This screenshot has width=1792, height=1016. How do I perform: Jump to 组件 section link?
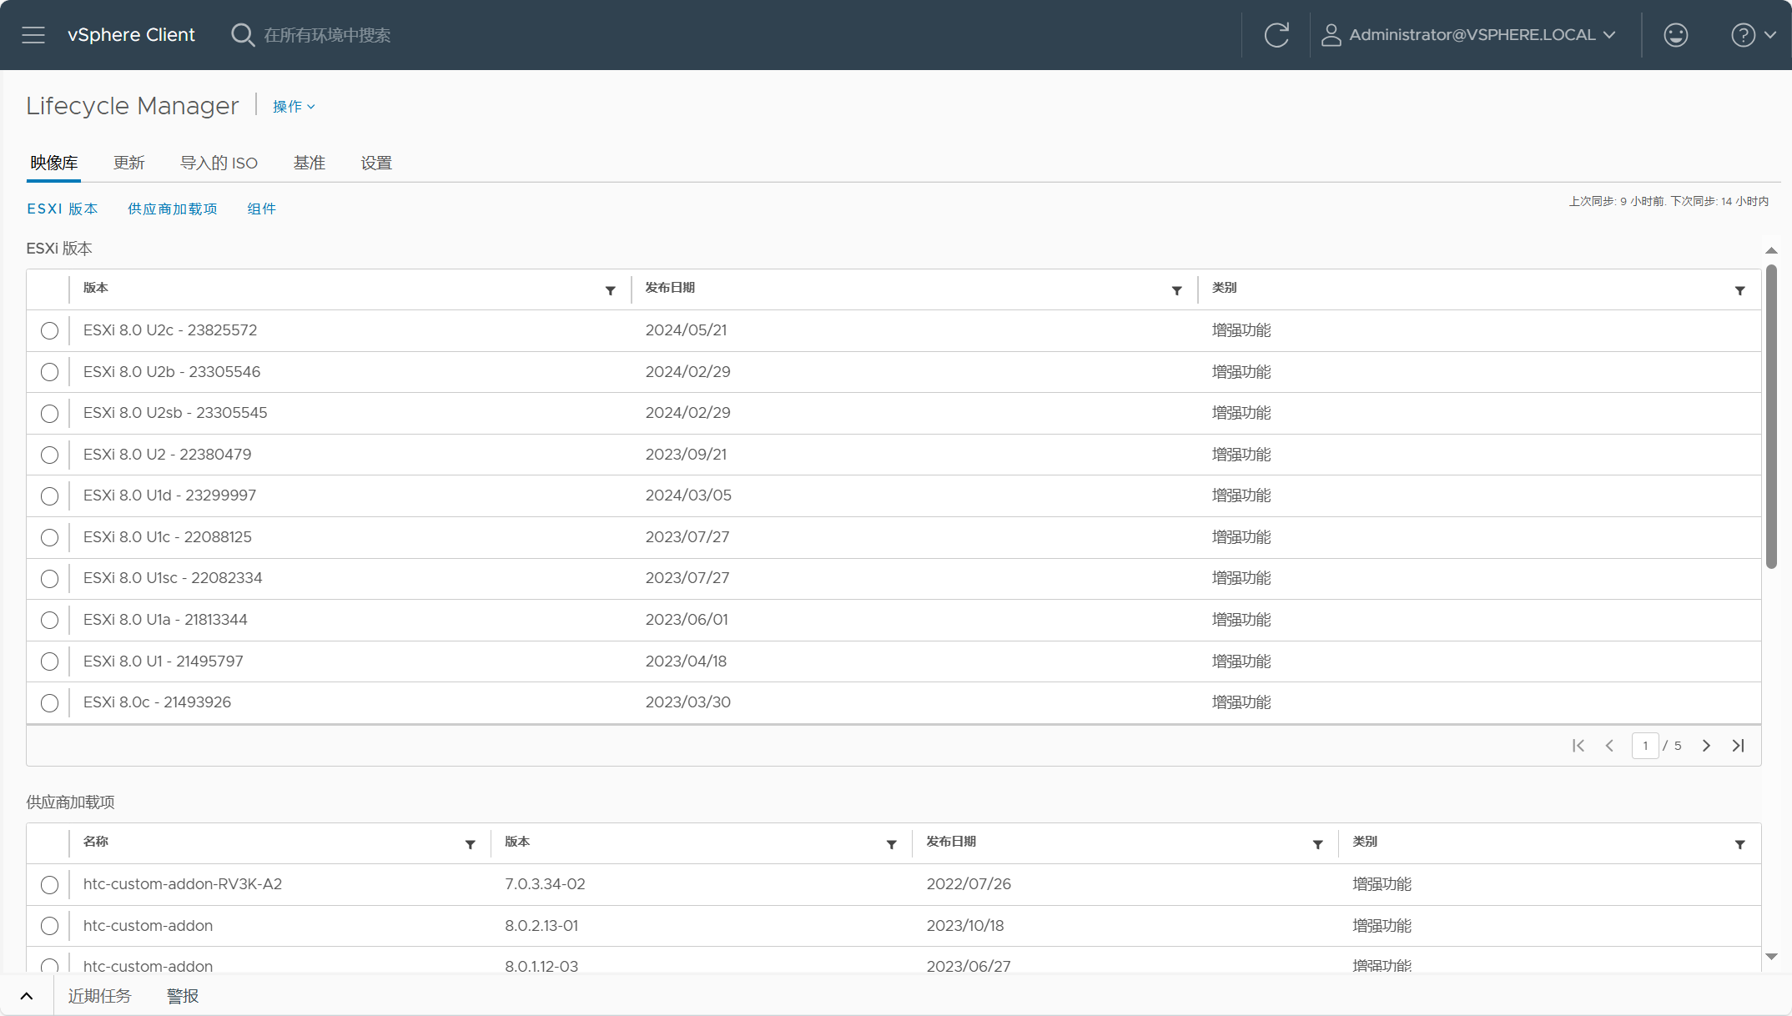(262, 209)
